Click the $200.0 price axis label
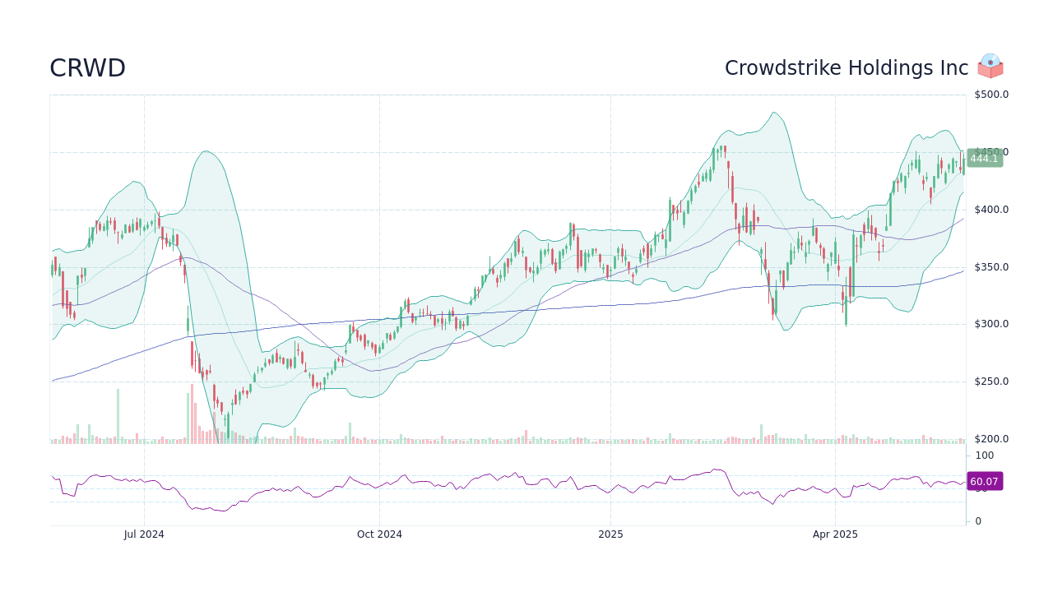1053x592 pixels. pos(991,439)
